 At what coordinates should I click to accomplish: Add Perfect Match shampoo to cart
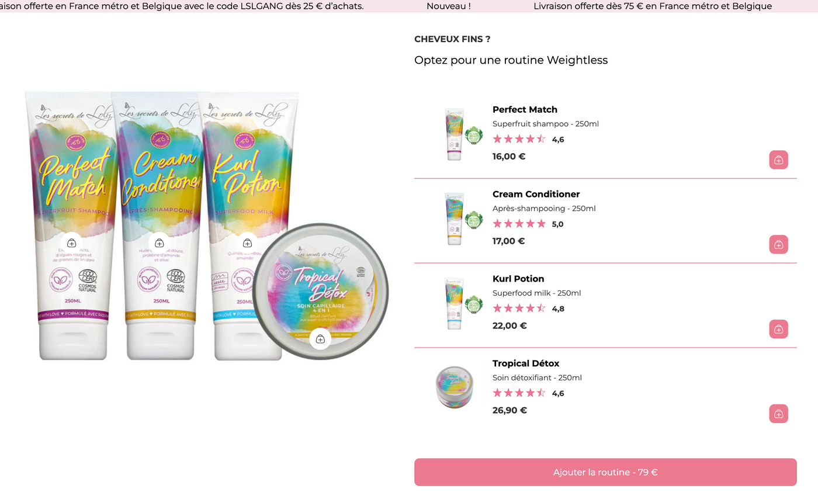pyautogui.click(x=778, y=160)
